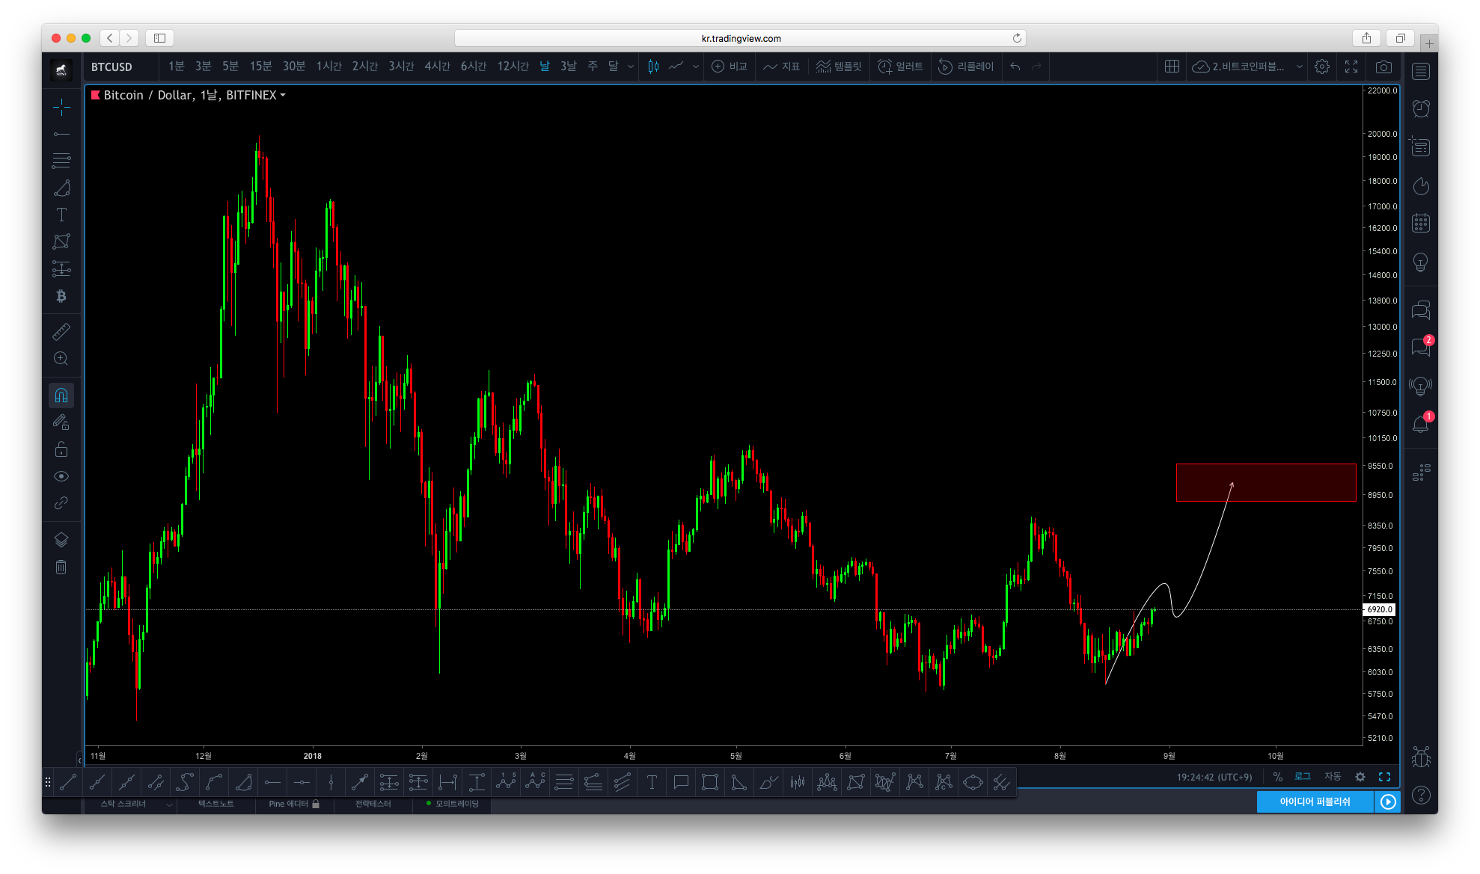Screen dimensions: 1480x874
Task: Open chart settings gear in top toolbar
Action: [x=1322, y=67]
